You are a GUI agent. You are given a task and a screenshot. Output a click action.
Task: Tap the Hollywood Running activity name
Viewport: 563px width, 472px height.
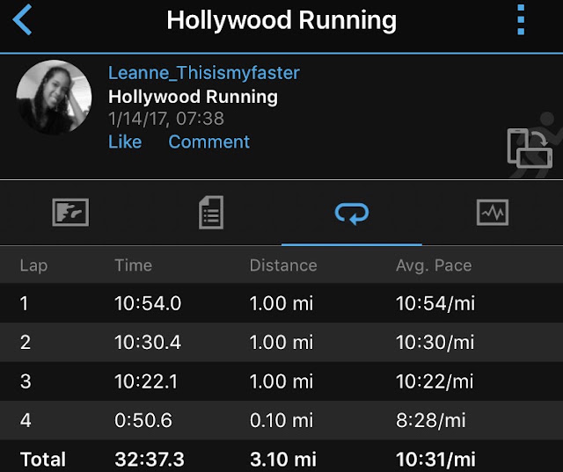click(x=193, y=97)
